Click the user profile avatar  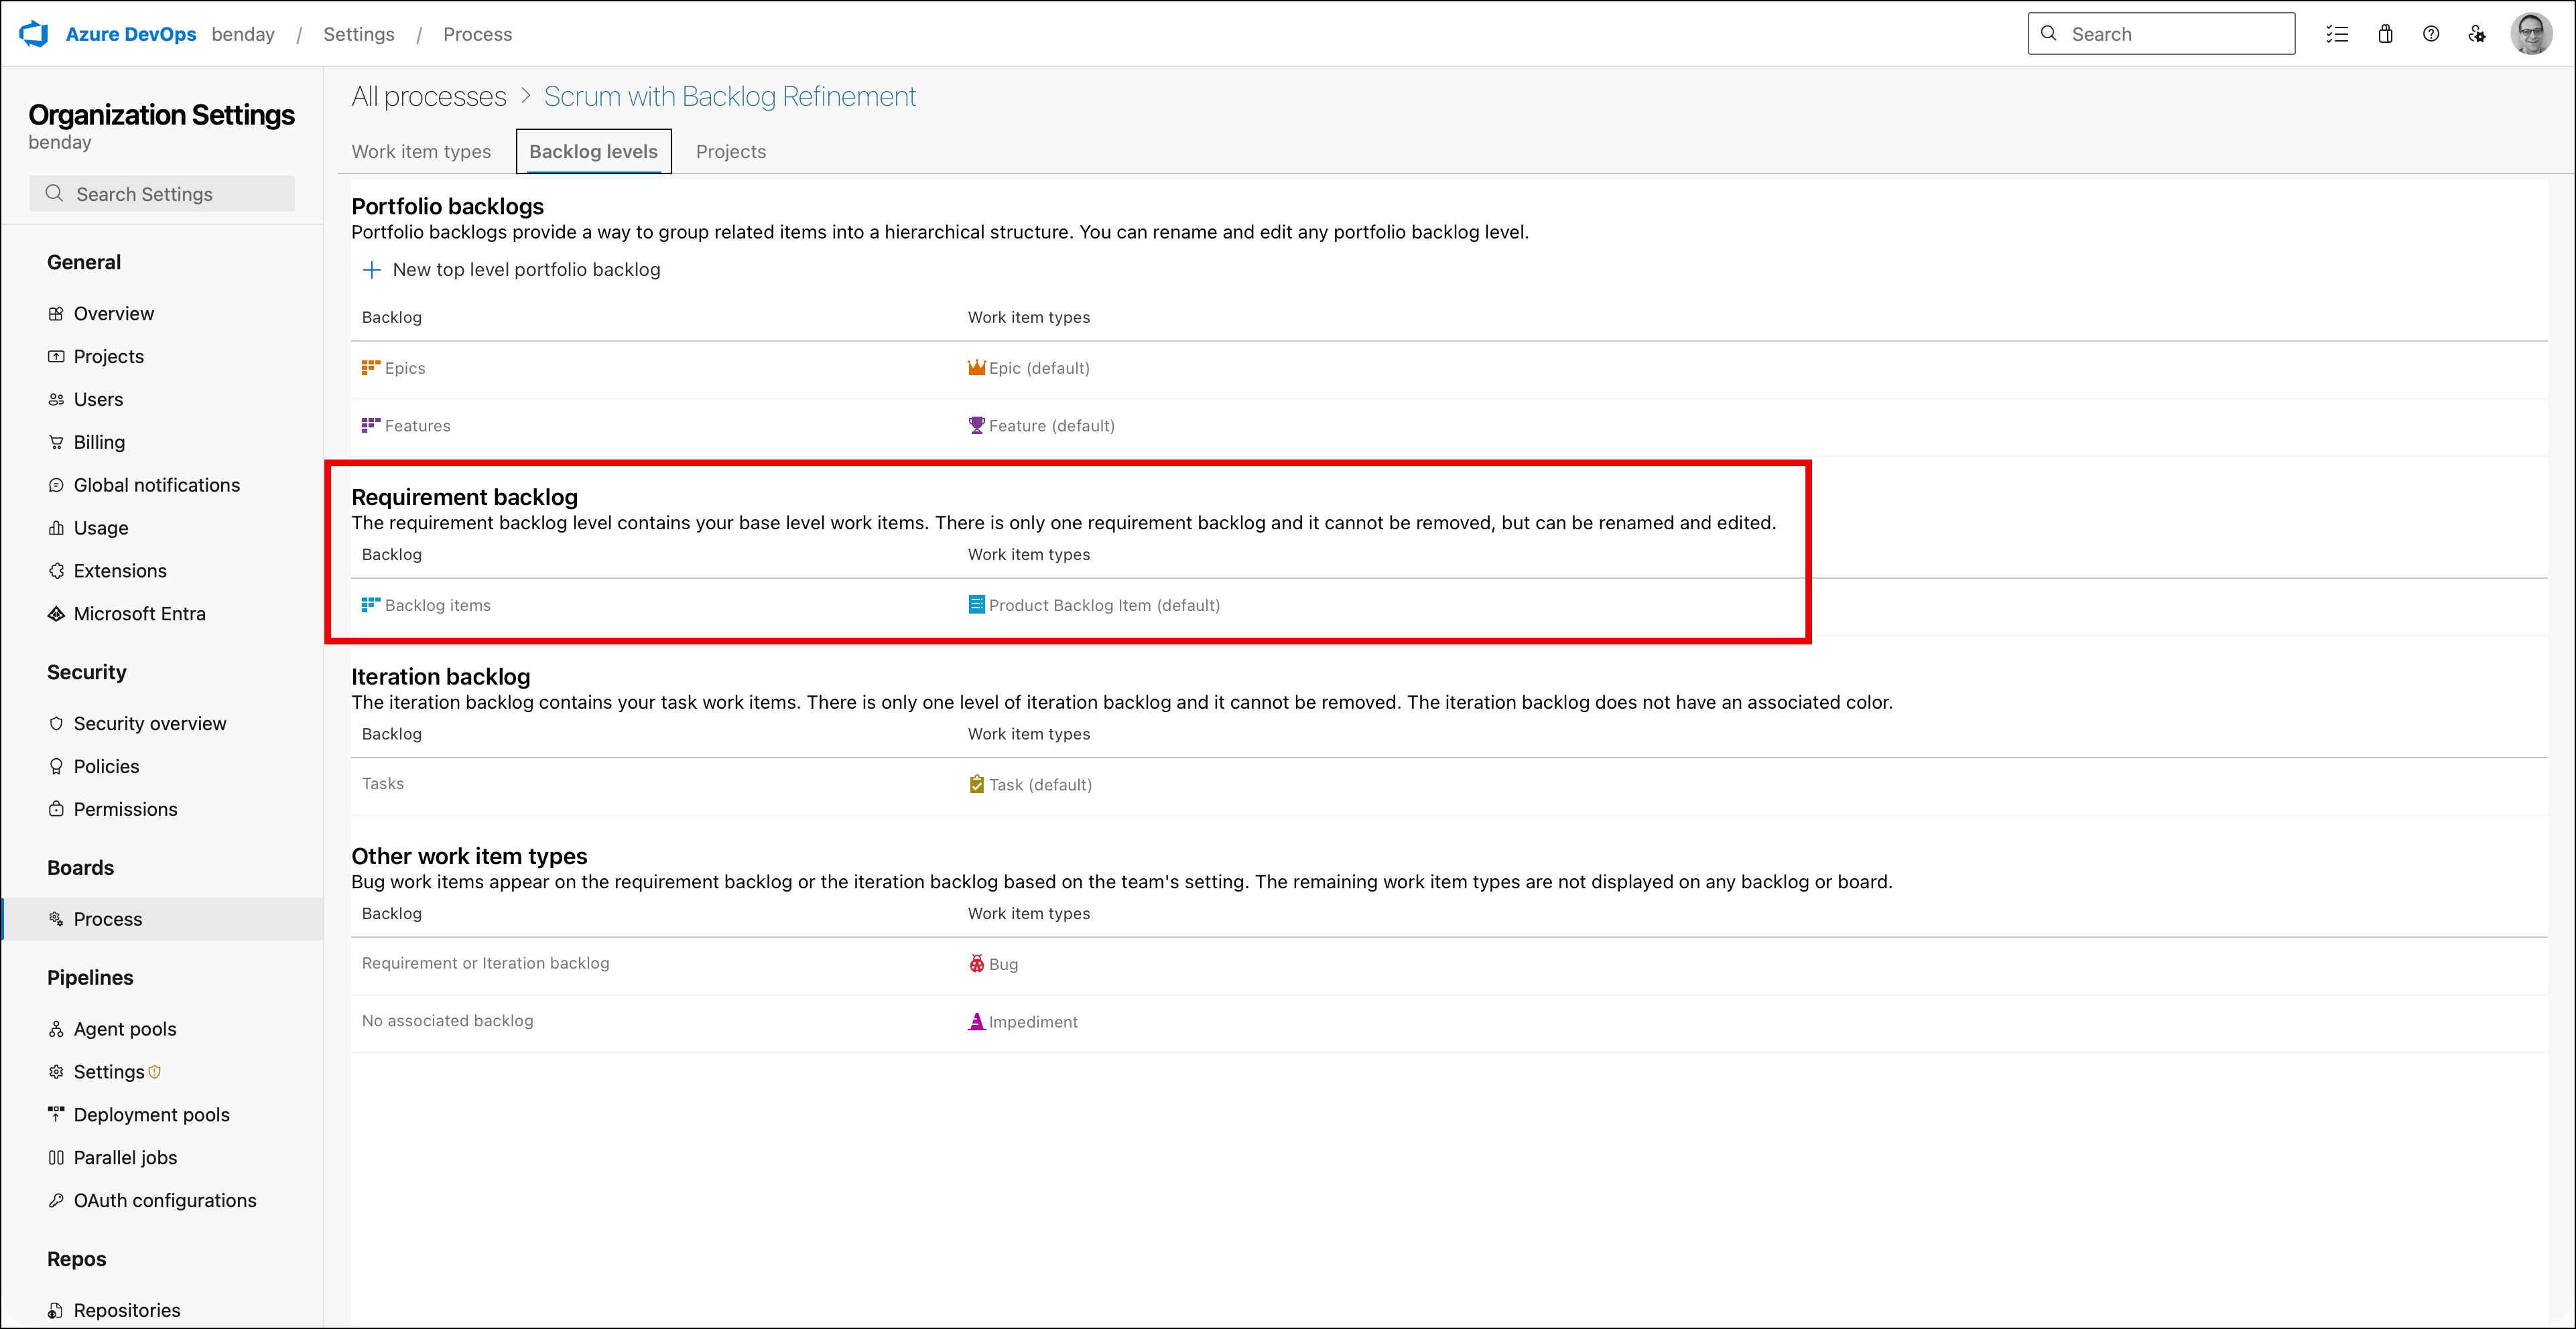[x=2531, y=34]
